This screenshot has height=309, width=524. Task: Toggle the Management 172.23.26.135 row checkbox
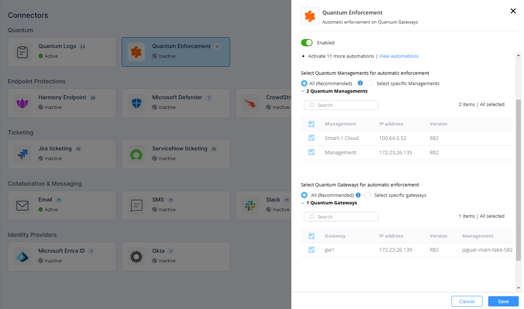(311, 152)
